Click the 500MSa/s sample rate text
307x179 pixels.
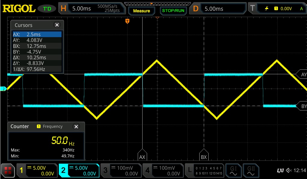coord(107,6)
